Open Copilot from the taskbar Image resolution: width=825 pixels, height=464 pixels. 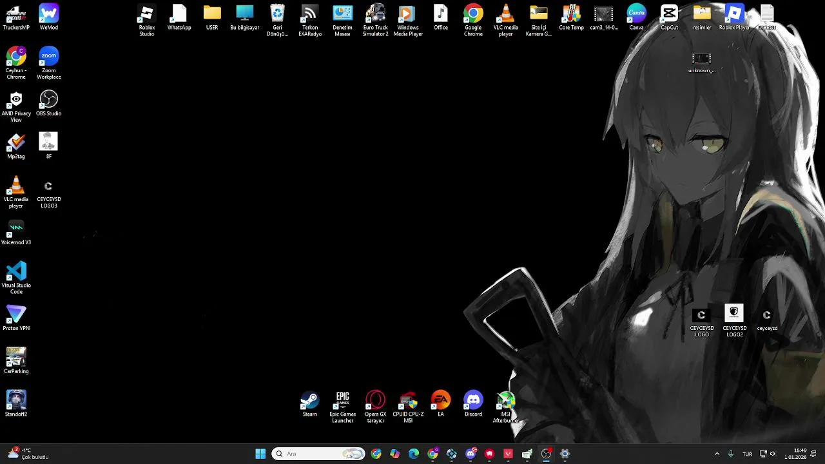click(394, 454)
